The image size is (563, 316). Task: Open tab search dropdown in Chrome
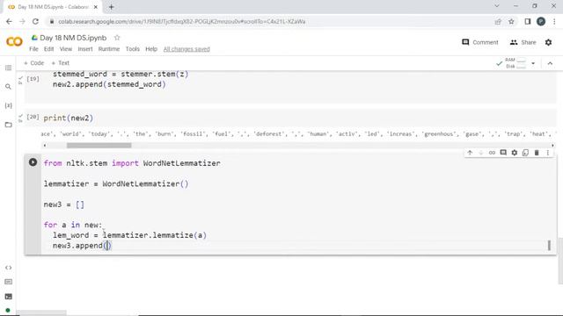pos(497,6)
